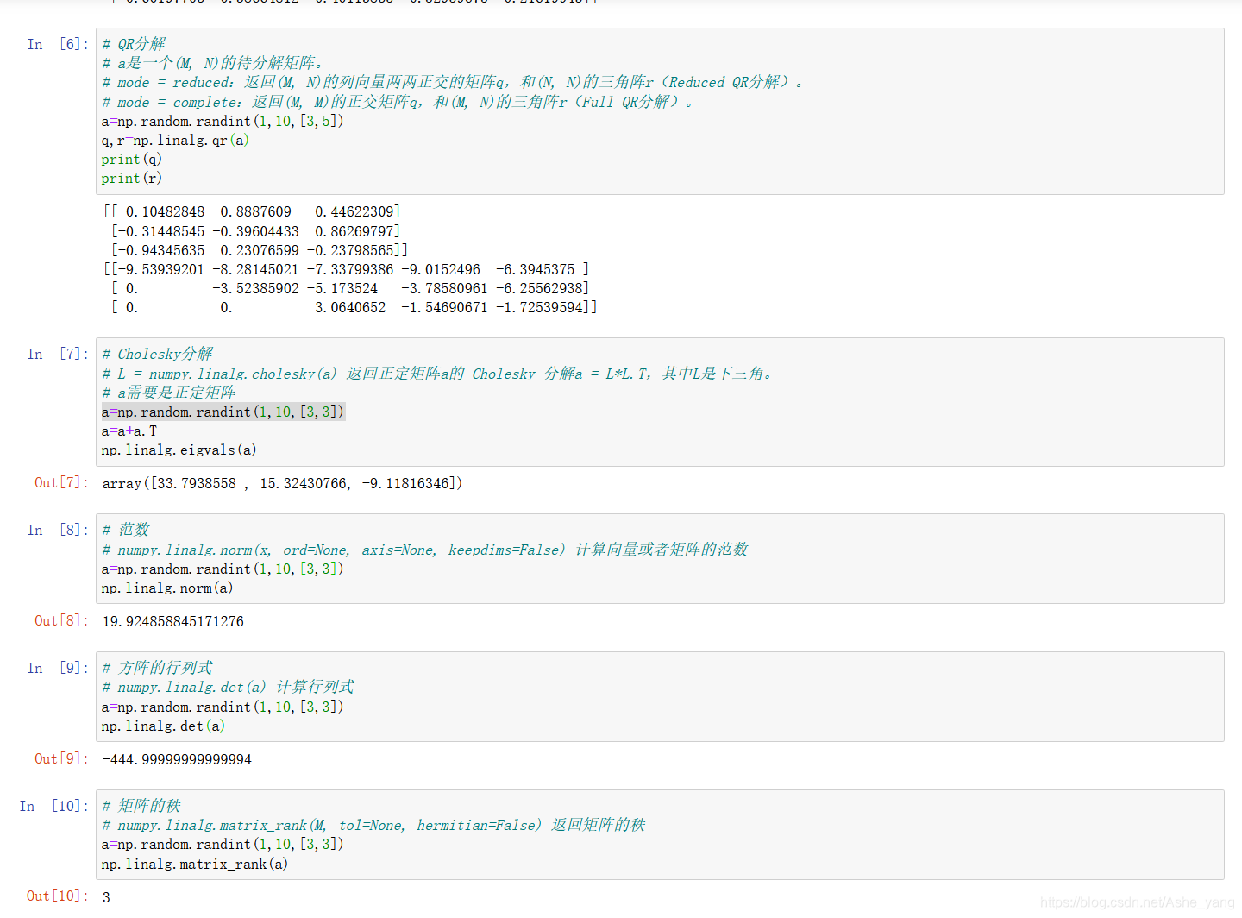
Task: Click the 'print(r)' line
Action: pyautogui.click(x=132, y=178)
